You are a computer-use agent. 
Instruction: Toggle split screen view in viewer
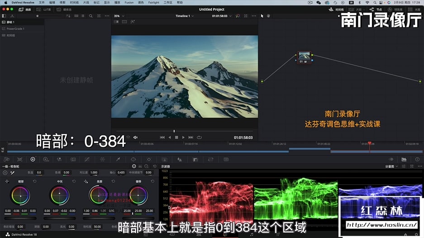coord(124,22)
